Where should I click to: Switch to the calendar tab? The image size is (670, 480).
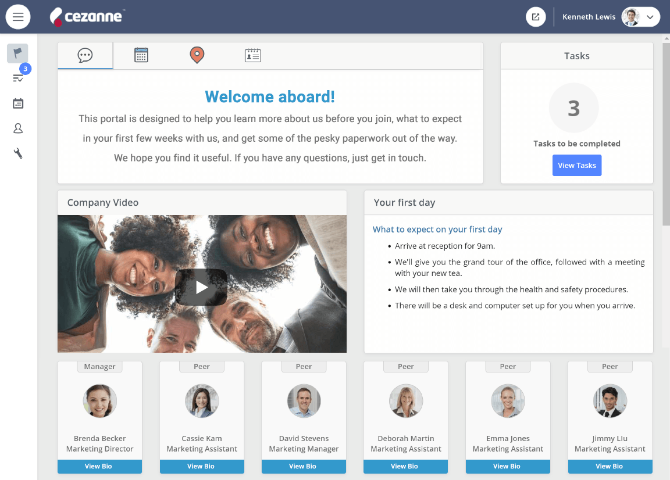(141, 56)
